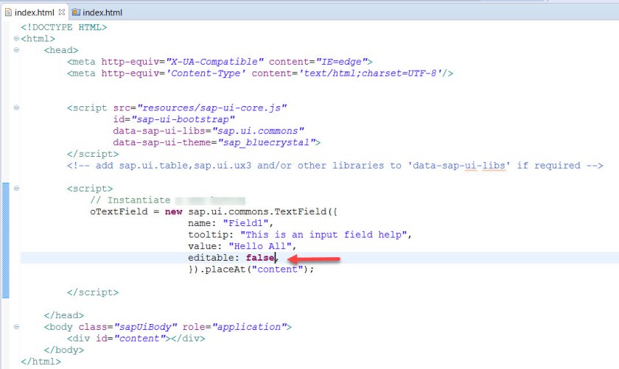Image resolution: width=619 pixels, height=369 pixels.
Task: Click the name: "Field1" property line
Action: coord(231,223)
